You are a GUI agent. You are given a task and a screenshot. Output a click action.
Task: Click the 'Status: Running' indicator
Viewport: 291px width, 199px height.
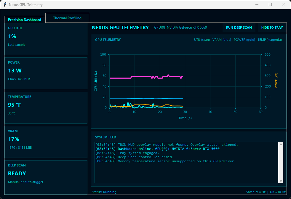coord(104,192)
